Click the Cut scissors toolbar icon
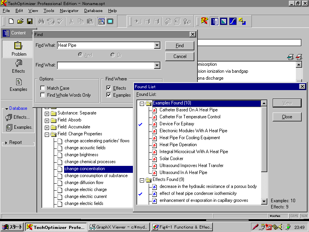The width and height of the screenshot is (309, 232). 71,21
